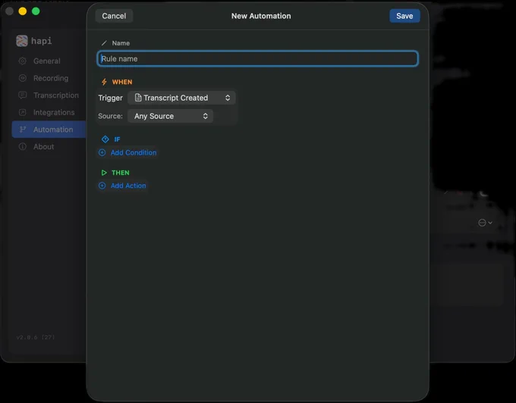Click the arrow-box icon beside Integrations

coord(22,112)
